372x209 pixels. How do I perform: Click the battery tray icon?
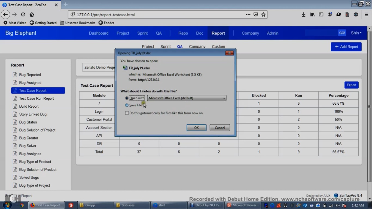pos(325,205)
